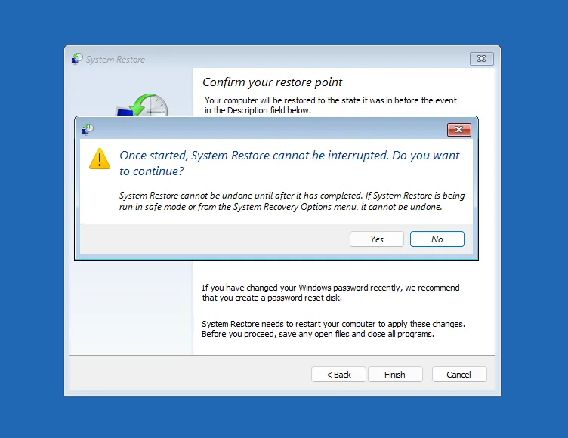Viewport: 568px width, 438px height.
Task: Go back using the < Back button
Action: click(338, 375)
